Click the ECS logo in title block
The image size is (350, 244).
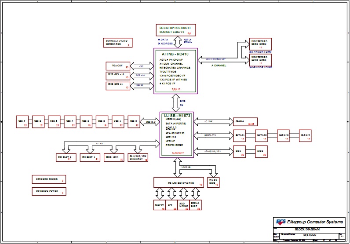pos(281,222)
